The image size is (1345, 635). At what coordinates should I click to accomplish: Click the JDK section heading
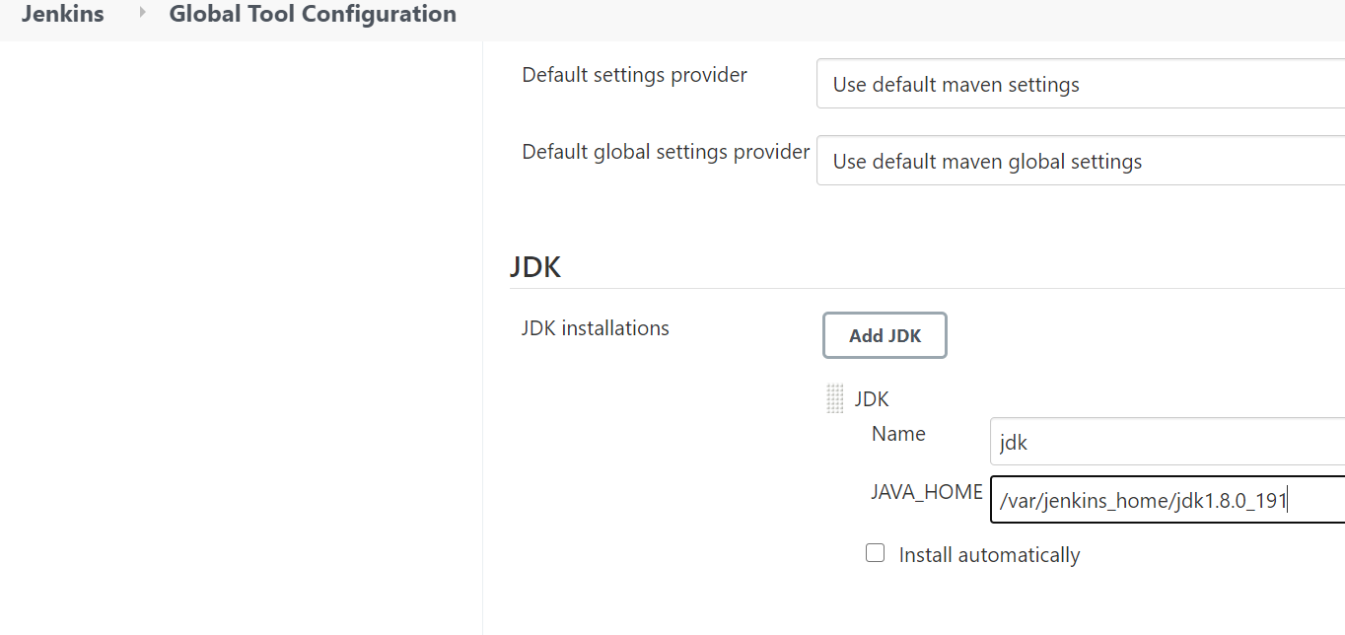(x=535, y=267)
